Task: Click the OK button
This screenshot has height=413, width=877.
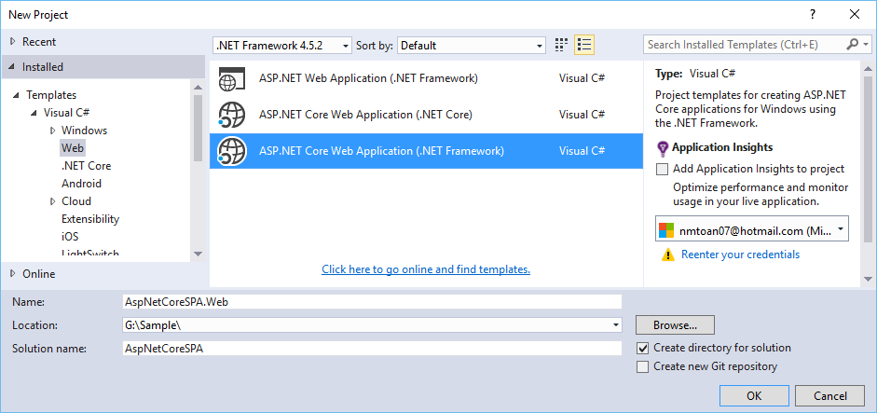Action: coord(754,396)
